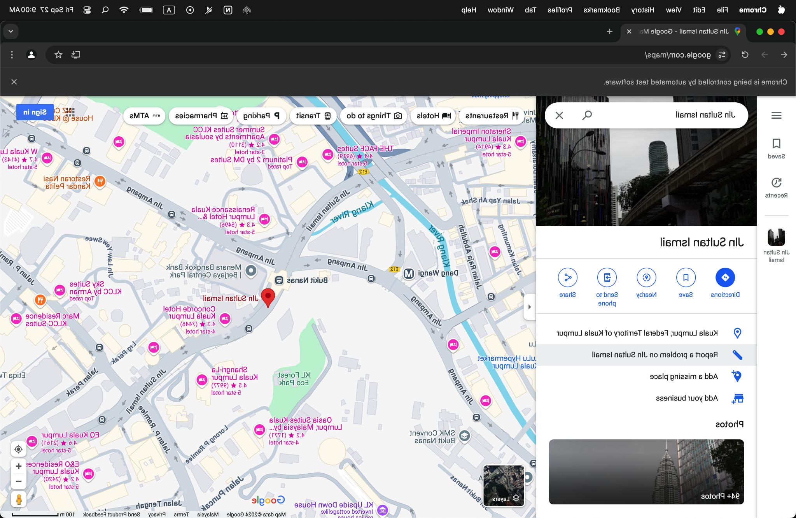Screen dimensions: 796x518
Task: Filter map by Restaurants chip
Action: 492,116
